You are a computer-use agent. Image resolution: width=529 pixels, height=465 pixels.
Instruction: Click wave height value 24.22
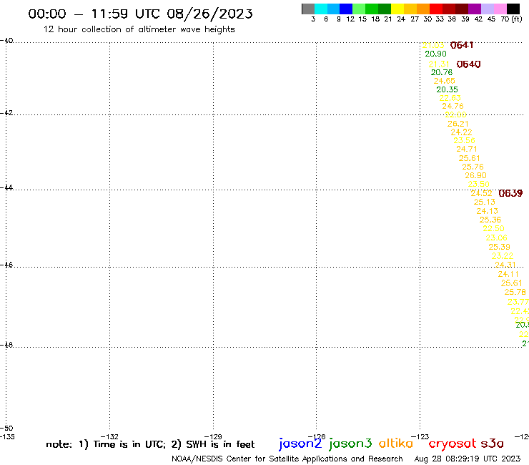point(461,132)
